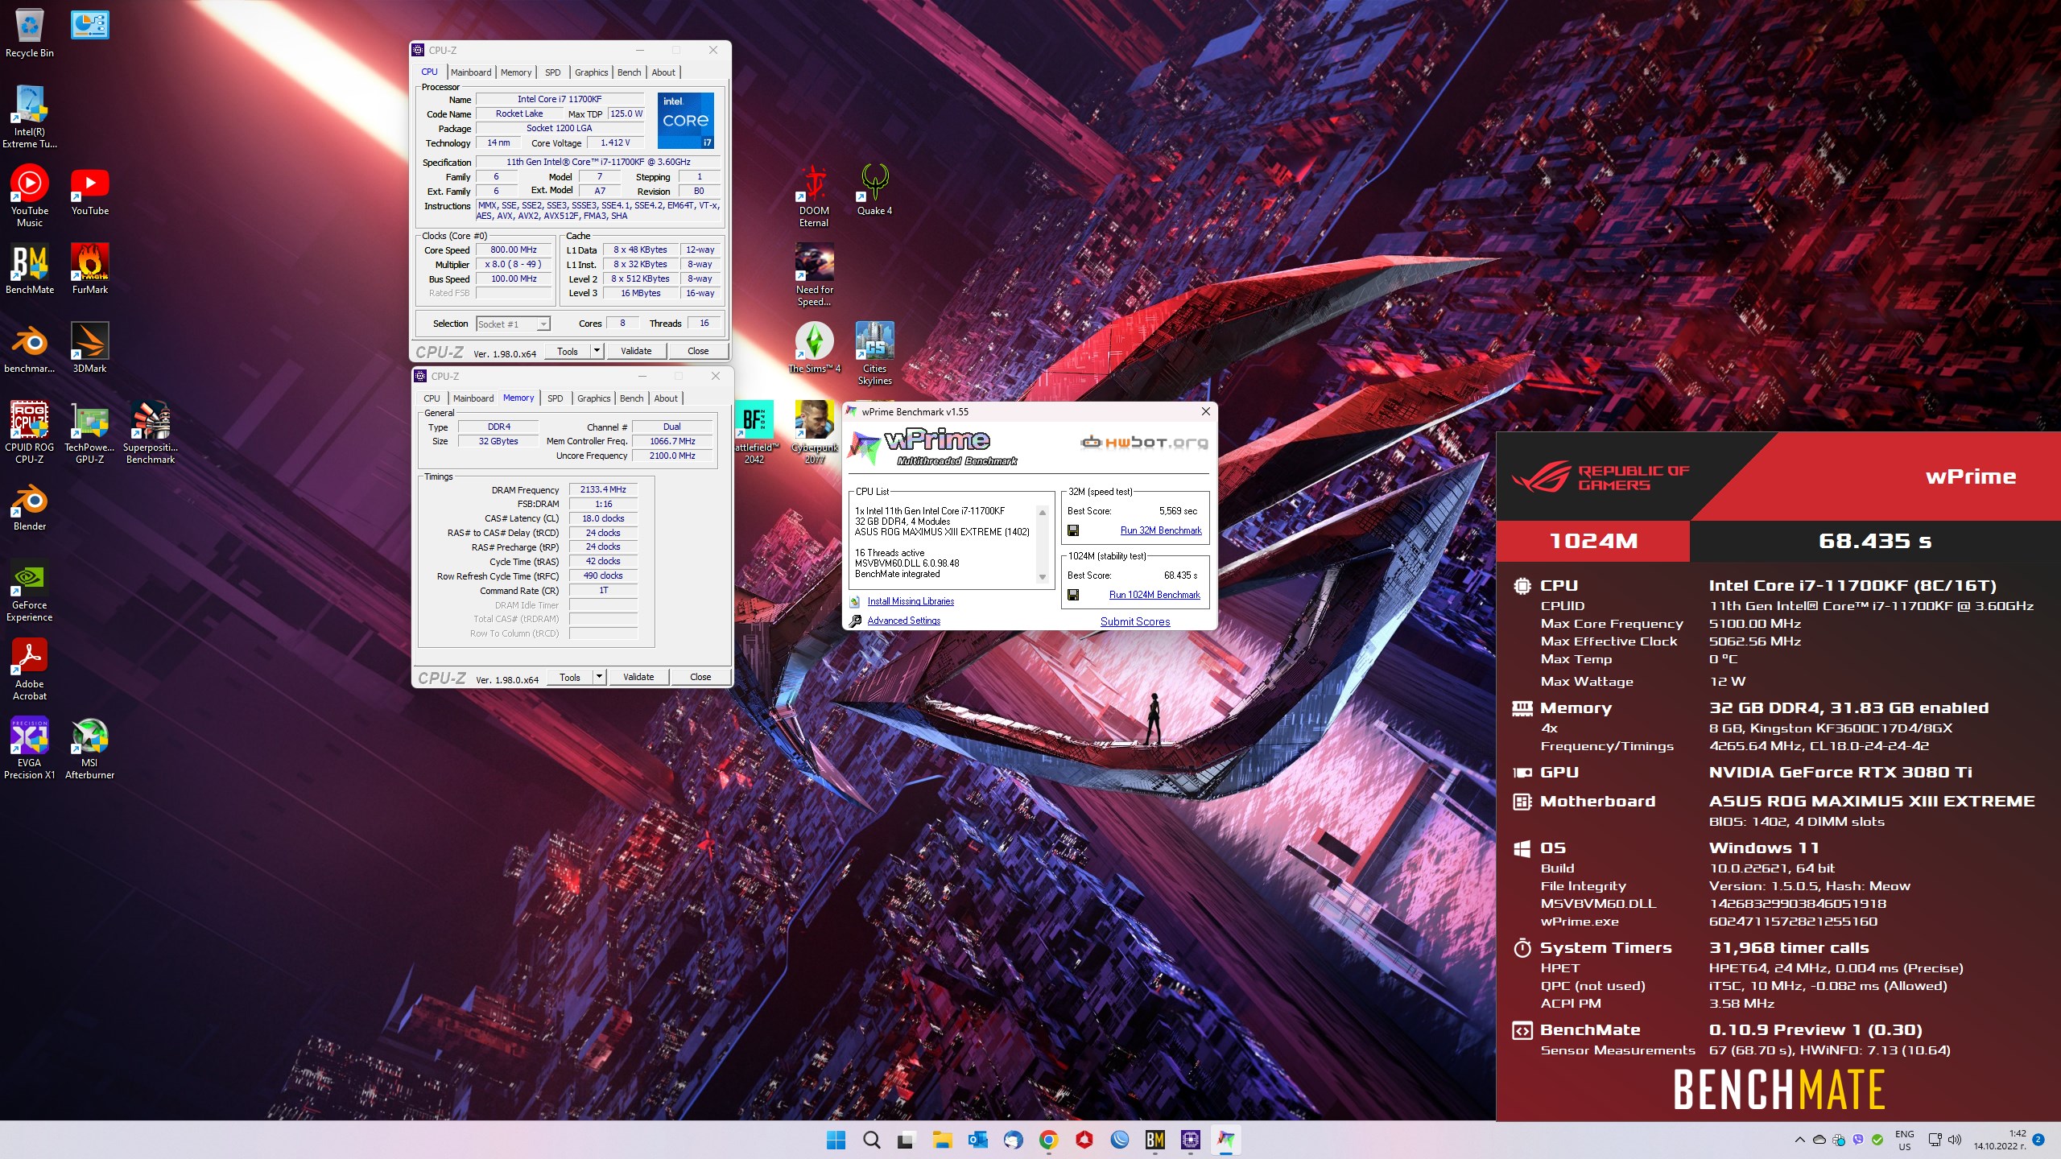Click DRAM Frequency value 2133.4 MHz
The image size is (2061, 1159).
click(x=603, y=489)
